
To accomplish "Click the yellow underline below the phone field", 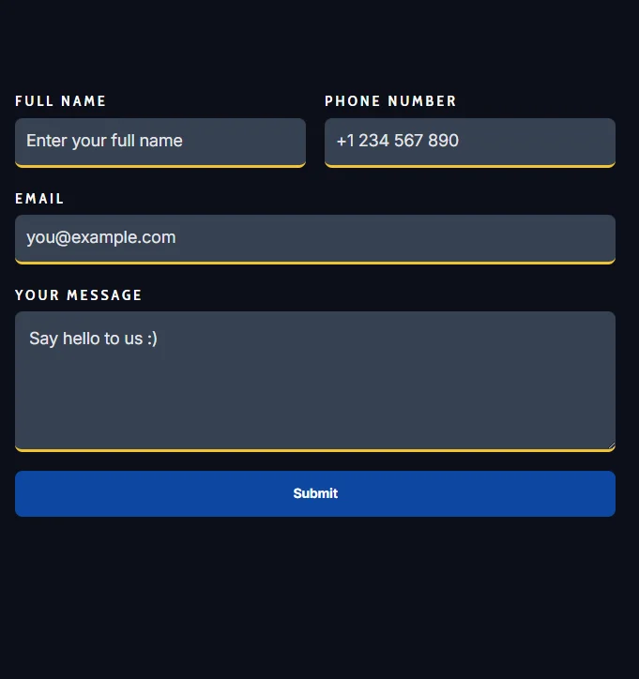I will [470, 166].
